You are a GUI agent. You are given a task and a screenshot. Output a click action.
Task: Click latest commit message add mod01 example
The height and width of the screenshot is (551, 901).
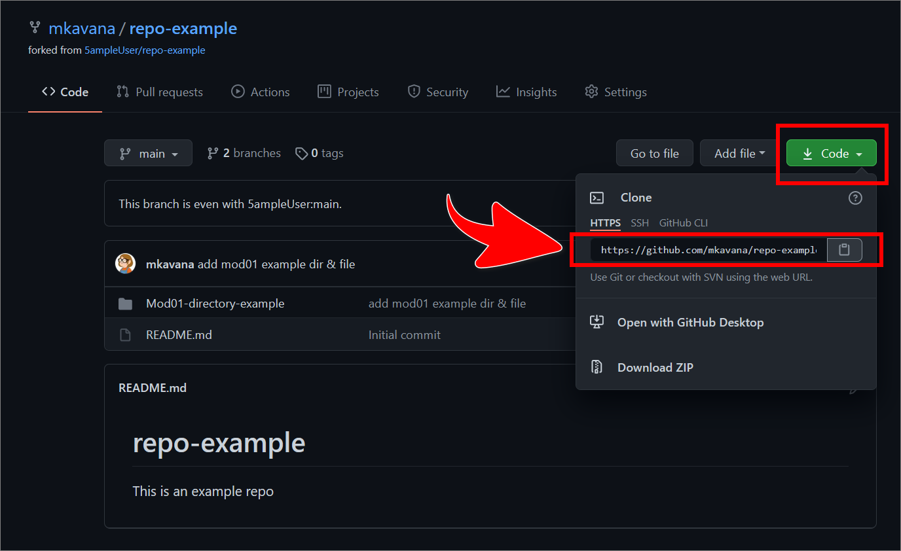tap(276, 264)
